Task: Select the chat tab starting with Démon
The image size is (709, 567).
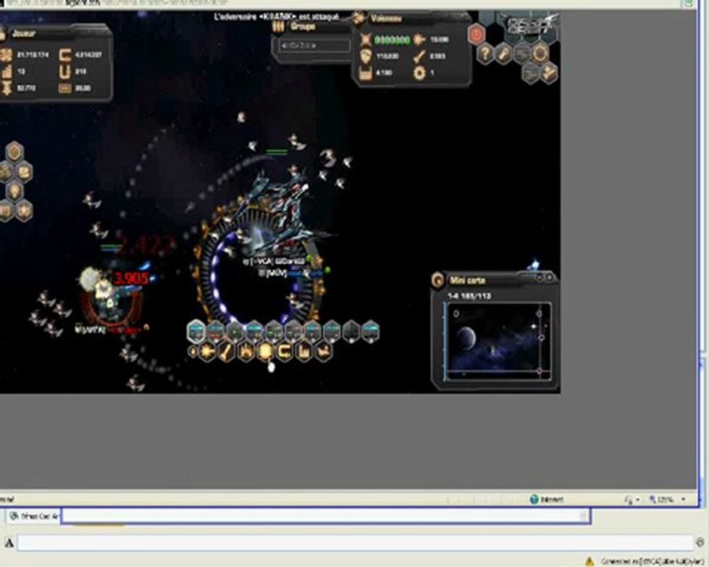Action: coord(35,516)
